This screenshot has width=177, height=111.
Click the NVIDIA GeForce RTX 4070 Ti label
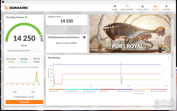[x=19, y=51]
